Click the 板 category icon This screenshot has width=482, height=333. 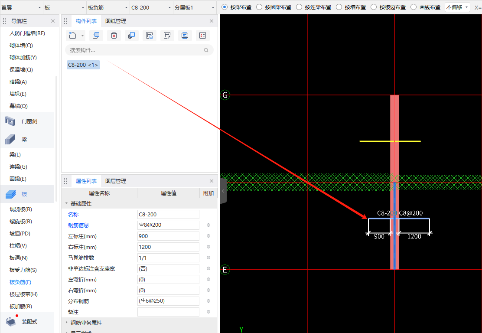tap(10, 194)
